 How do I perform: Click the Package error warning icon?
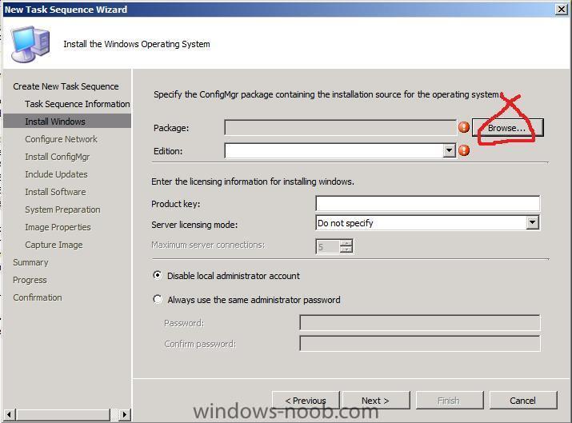[464, 127]
